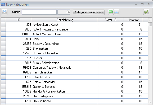Select row Beauty & Gesundheit
The height and width of the screenshot is (105, 153).
coord(74,44)
